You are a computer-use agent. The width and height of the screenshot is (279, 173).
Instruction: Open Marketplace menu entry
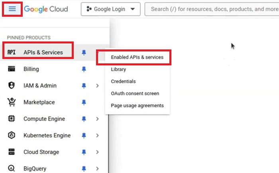click(x=39, y=102)
